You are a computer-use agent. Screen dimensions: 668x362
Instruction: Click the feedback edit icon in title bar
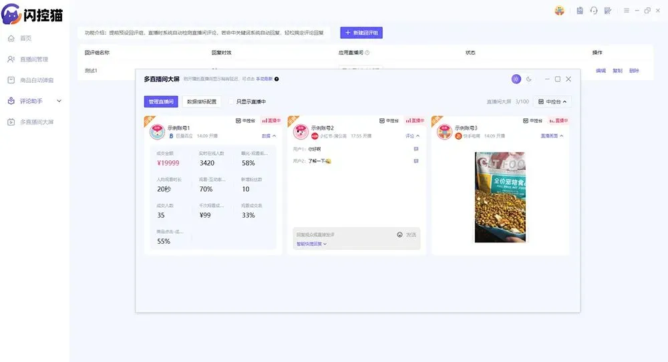608,11
